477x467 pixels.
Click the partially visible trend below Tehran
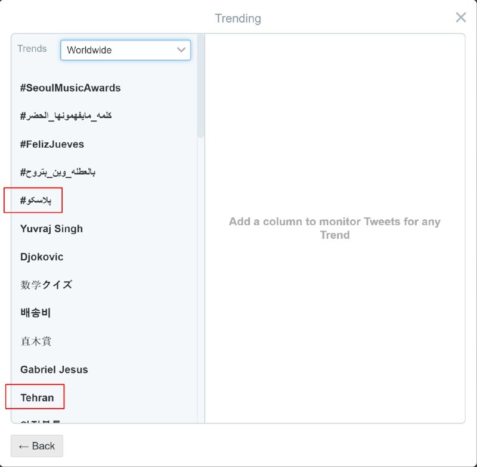coord(41,421)
